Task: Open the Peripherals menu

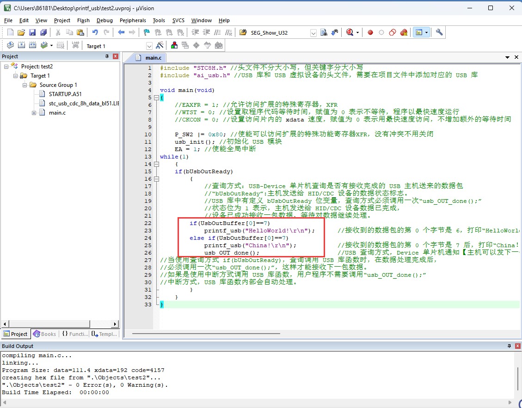Action: click(x=133, y=20)
